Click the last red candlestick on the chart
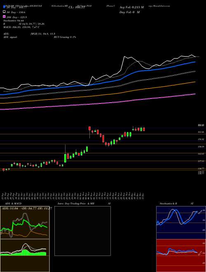 (x=144, y=129)
